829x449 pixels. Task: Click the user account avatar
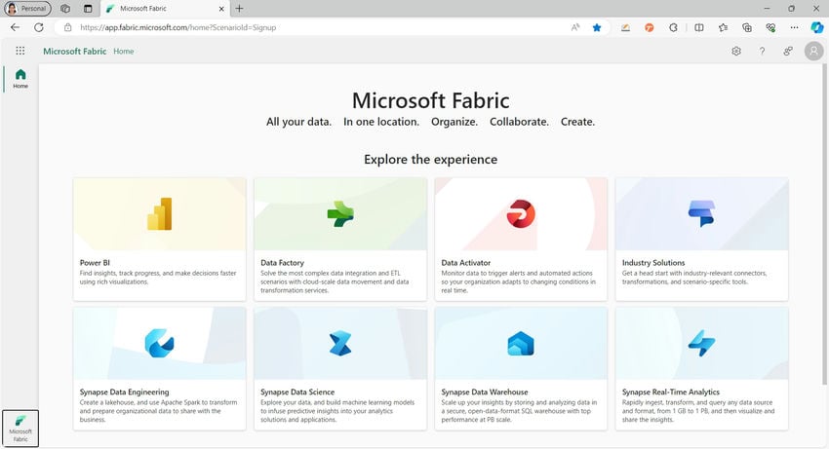point(812,51)
